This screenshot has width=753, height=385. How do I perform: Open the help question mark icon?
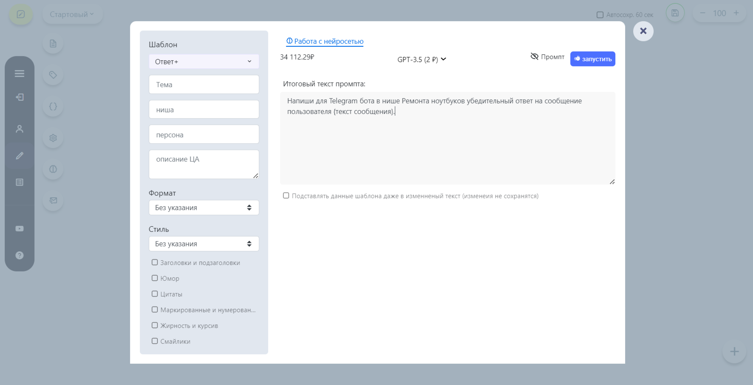click(x=20, y=255)
